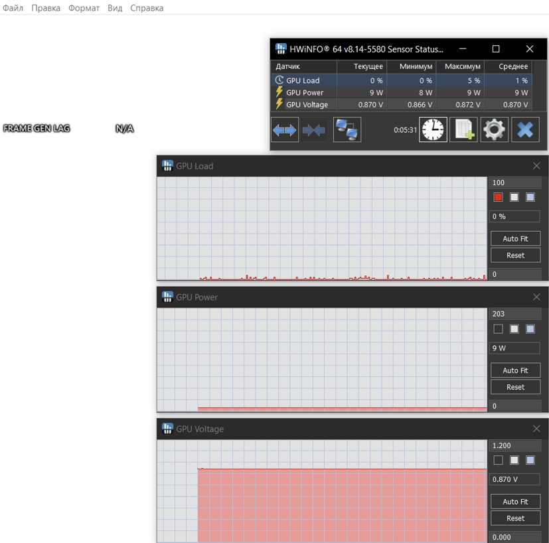This screenshot has width=549, height=543.
Task: Click the FRAME GEN LAG overlay text
Action: coord(37,128)
